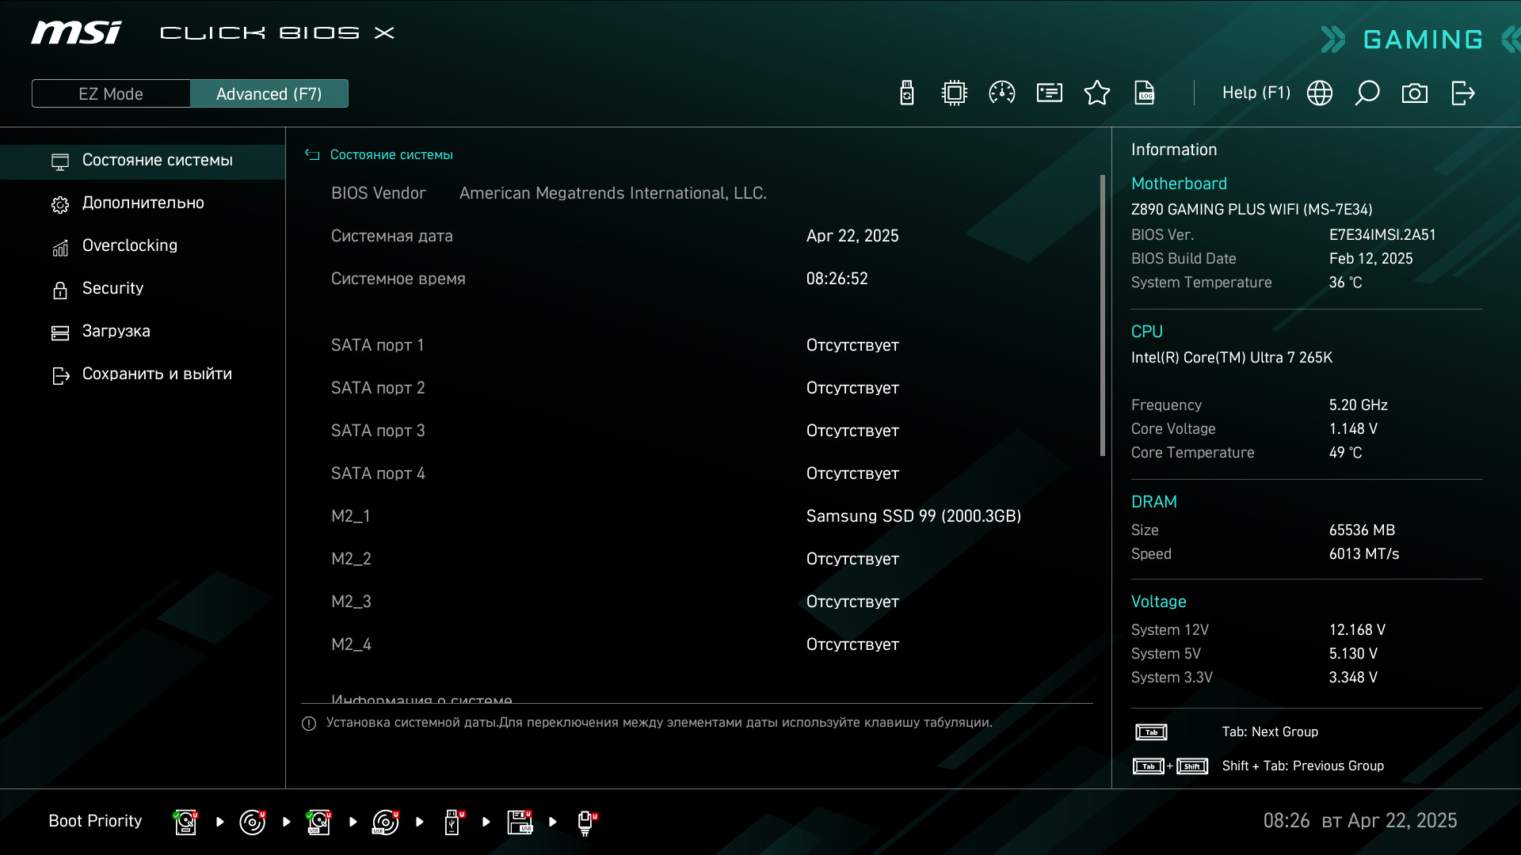
Task: Open the language globe icon
Action: tap(1320, 93)
